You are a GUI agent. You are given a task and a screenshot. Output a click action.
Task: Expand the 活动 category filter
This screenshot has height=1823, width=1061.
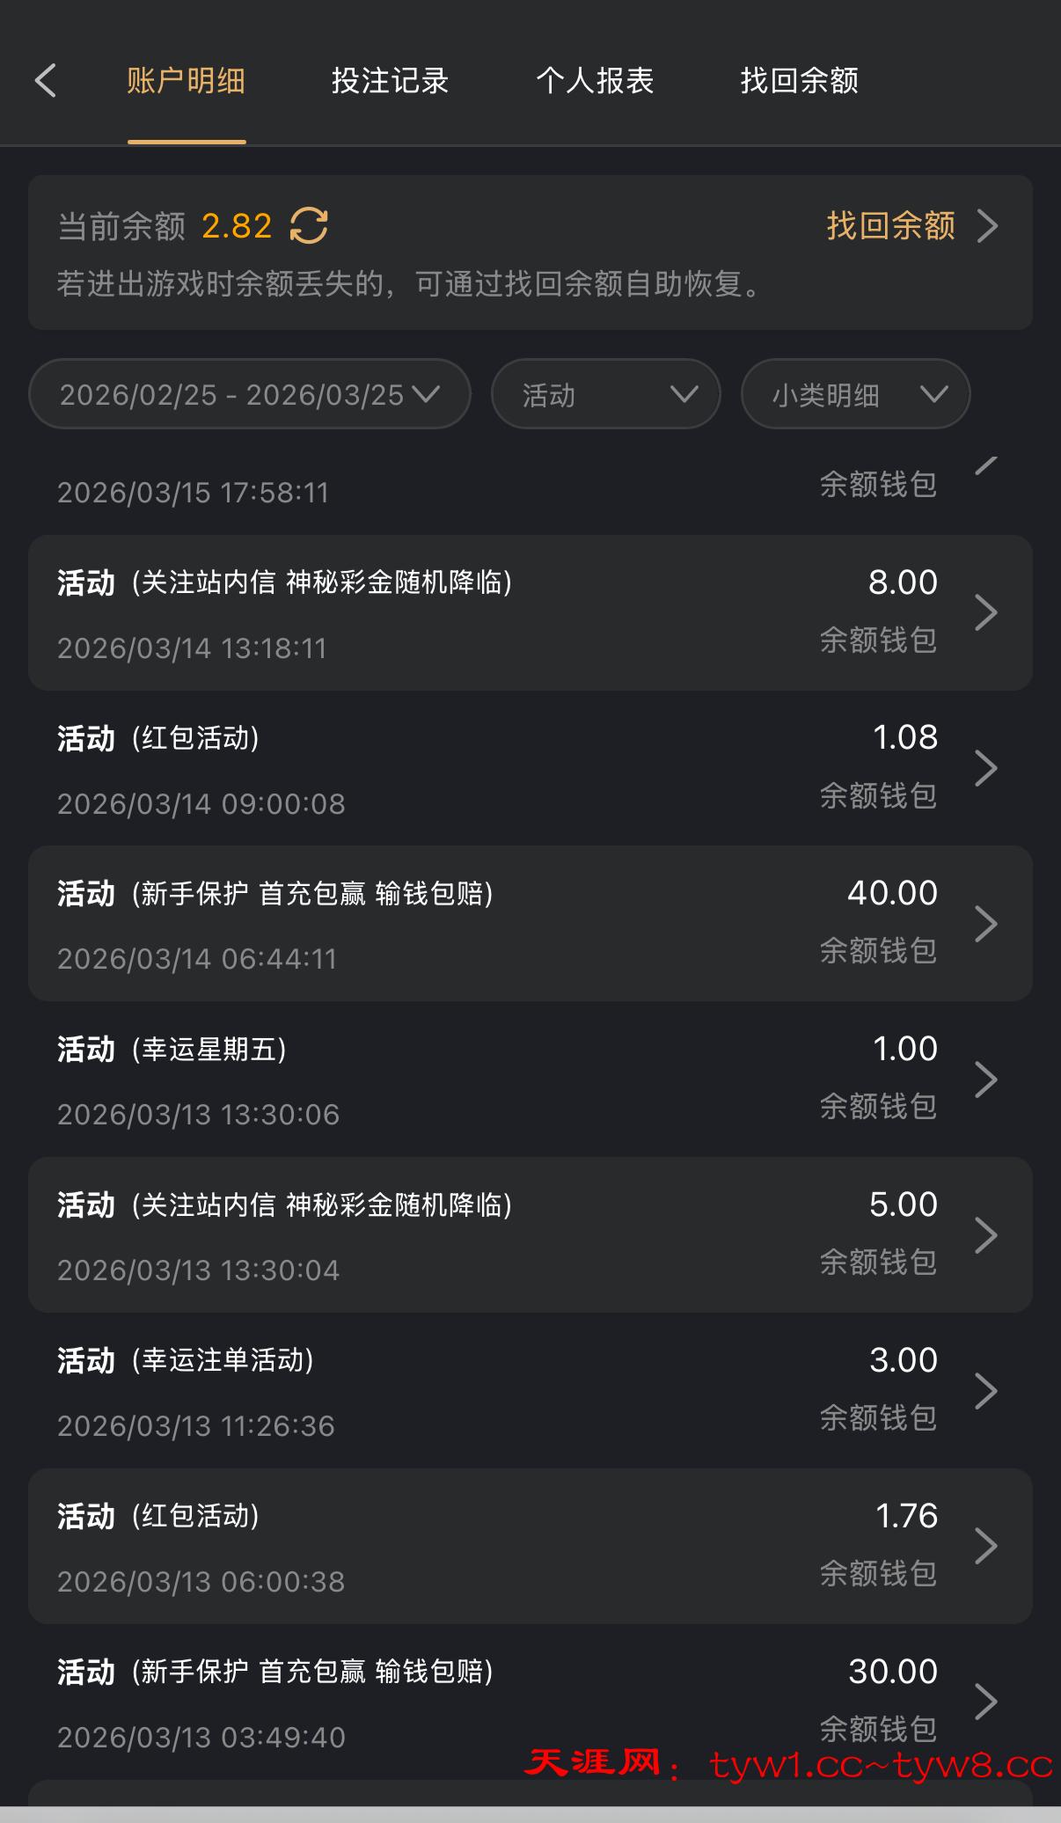(x=605, y=394)
